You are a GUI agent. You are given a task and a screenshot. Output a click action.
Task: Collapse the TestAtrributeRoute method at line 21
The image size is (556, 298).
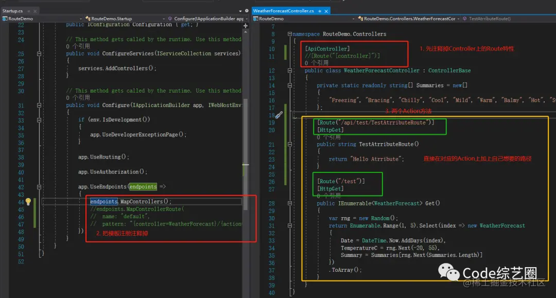(x=290, y=144)
